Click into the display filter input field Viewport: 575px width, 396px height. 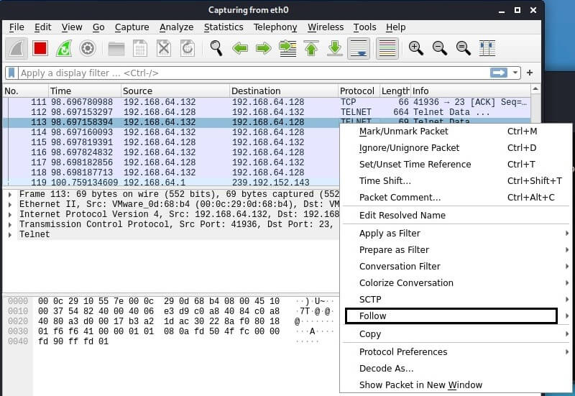(x=253, y=73)
